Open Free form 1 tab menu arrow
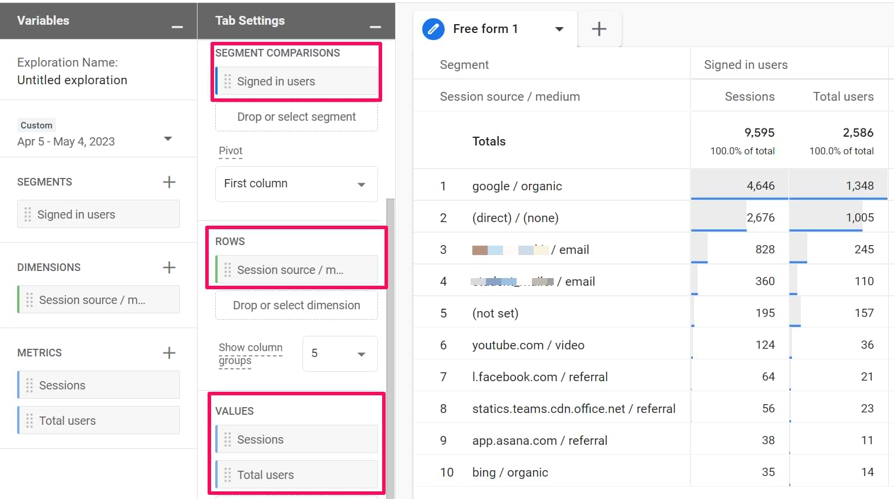 coord(559,29)
